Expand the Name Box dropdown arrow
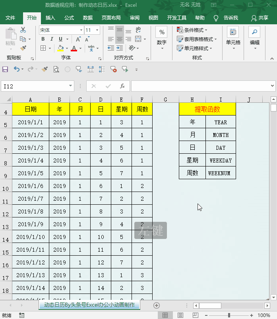Screen dimensions: 277x319 [x=70, y=86]
